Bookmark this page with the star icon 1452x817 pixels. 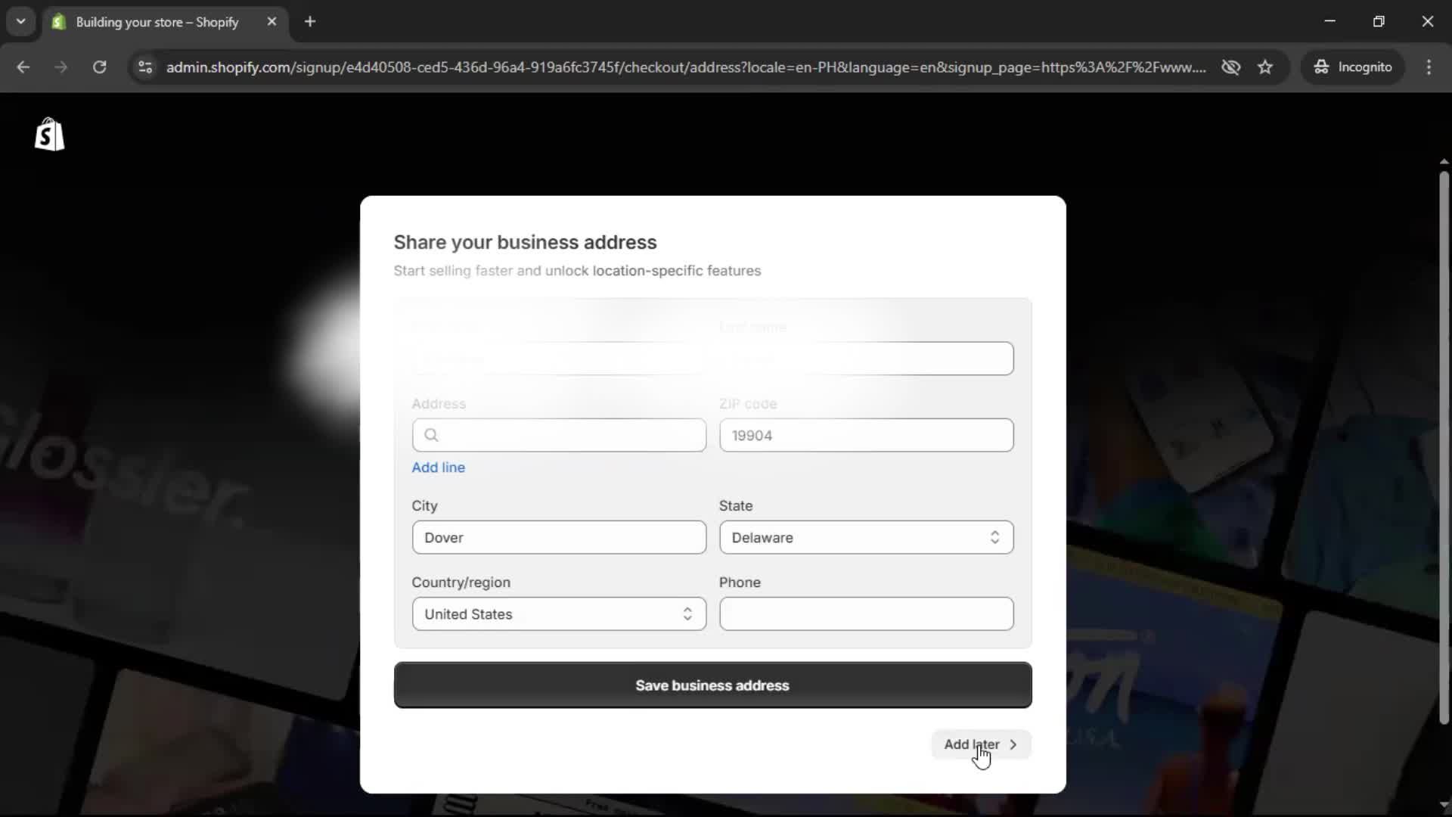click(1265, 67)
